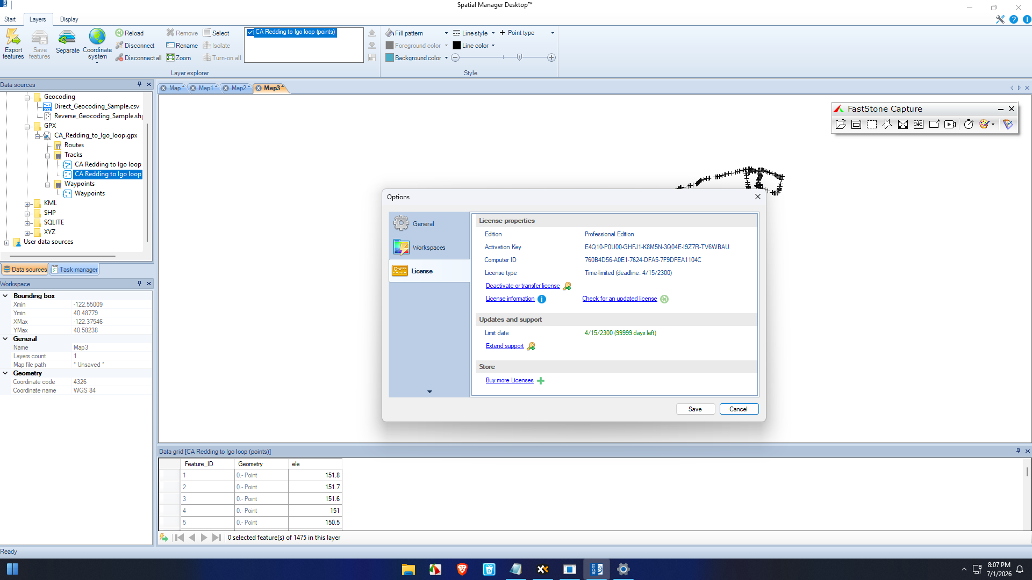Click the grid first-record navigation icon
This screenshot has height=580, width=1032.
pos(180,538)
